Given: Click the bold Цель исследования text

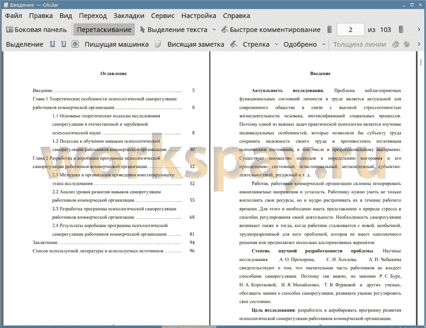Looking at the screenshot, I should pyautogui.click(x=273, y=310).
